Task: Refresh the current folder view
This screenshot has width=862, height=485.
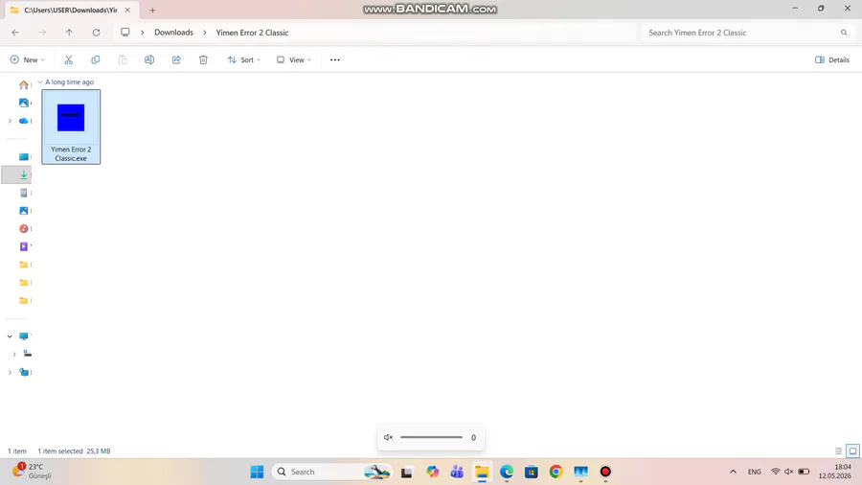Action: click(x=96, y=33)
